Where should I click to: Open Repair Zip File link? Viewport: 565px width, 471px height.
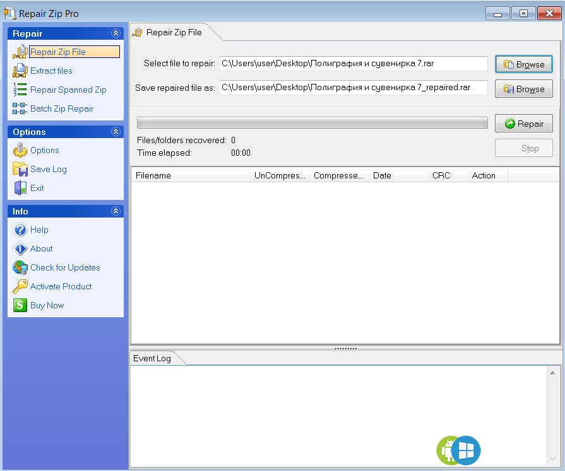pos(58,52)
